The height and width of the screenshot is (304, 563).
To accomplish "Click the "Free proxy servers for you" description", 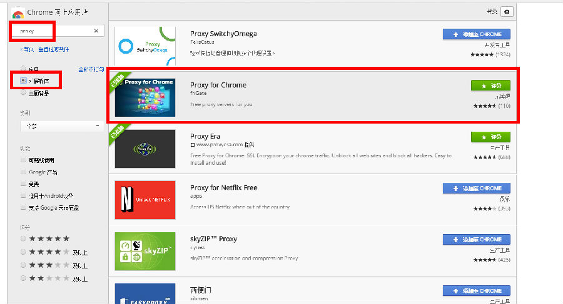I will (x=221, y=104).
